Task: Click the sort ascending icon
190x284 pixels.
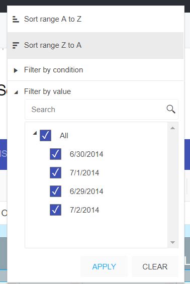Action: click(x=16, y=19)
